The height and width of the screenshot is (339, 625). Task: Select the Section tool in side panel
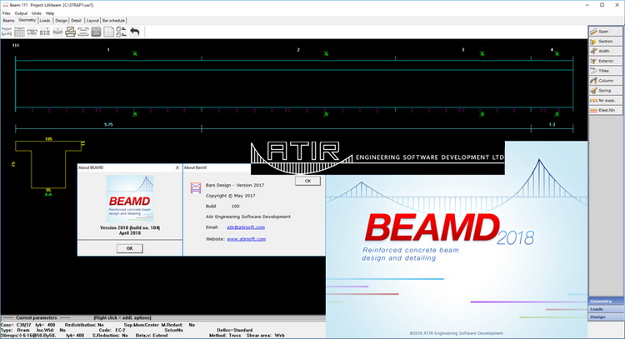(x=605, y=41)
